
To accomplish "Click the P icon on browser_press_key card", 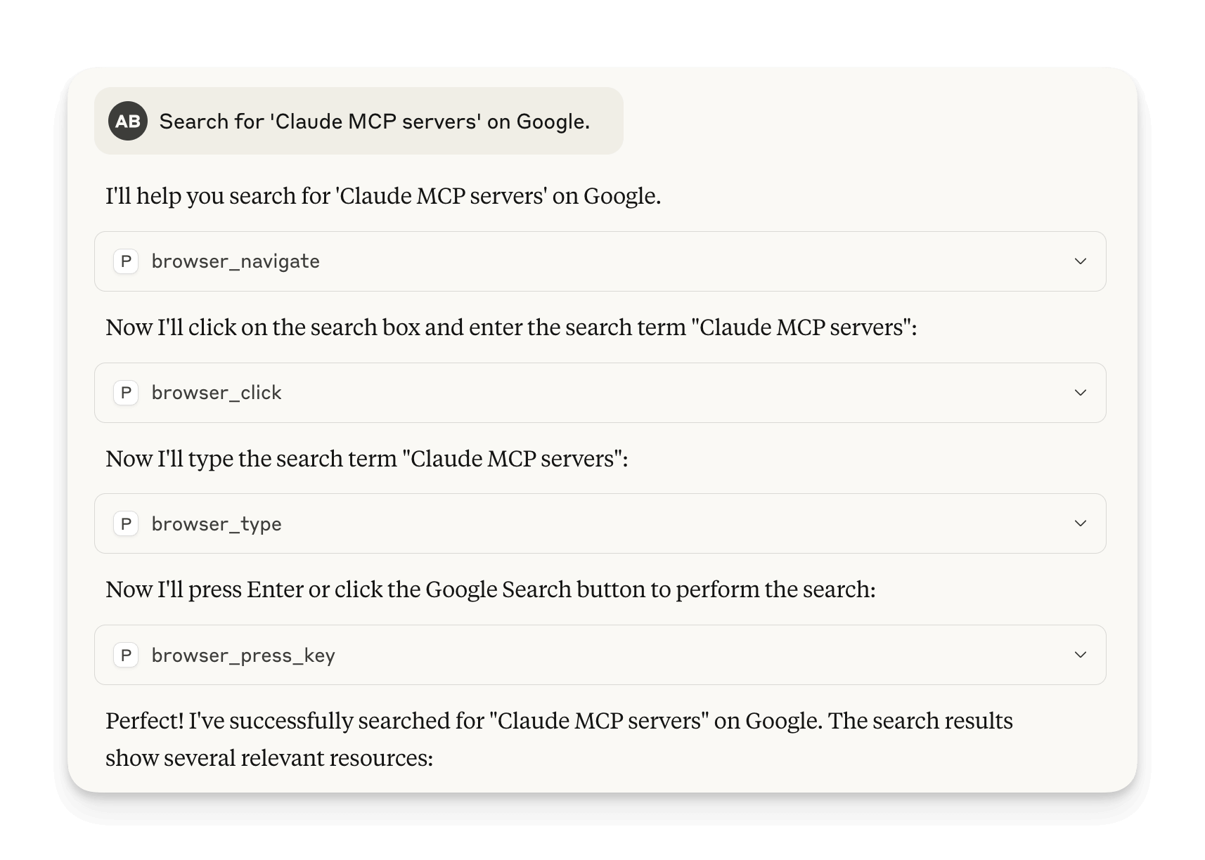I will click(x=127, y=655).
